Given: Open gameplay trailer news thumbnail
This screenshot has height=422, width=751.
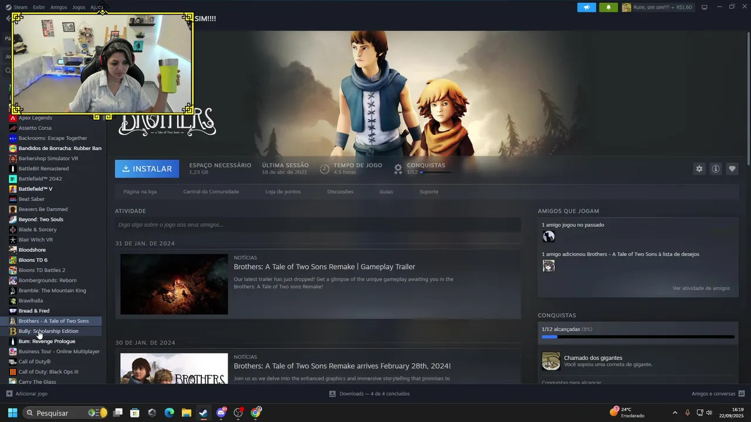Looking at the screenshot, I should (x=174, y=284).
